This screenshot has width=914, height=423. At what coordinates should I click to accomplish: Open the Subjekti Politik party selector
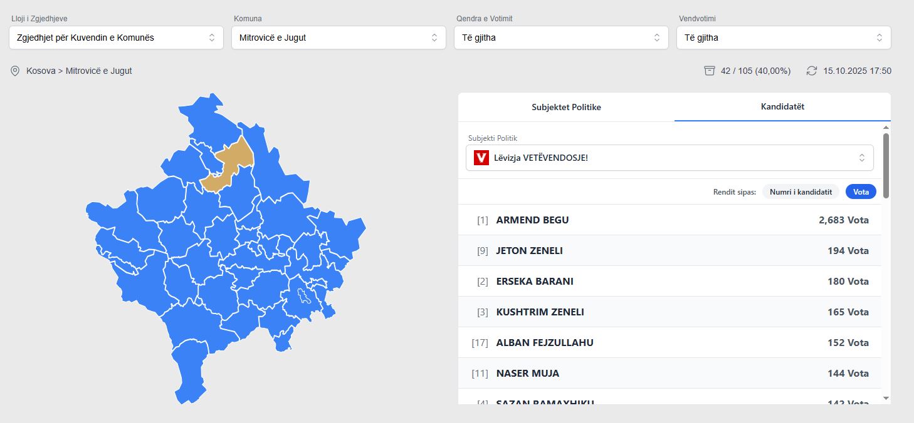point(670,158)
